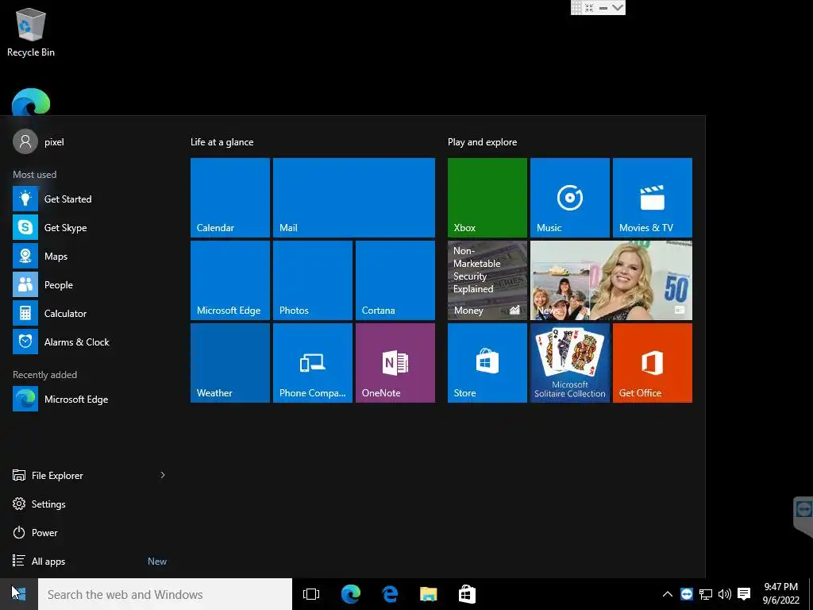Click the taskbar clock and date
Viewport: 813px width, 610px height.
coord(781,594)
